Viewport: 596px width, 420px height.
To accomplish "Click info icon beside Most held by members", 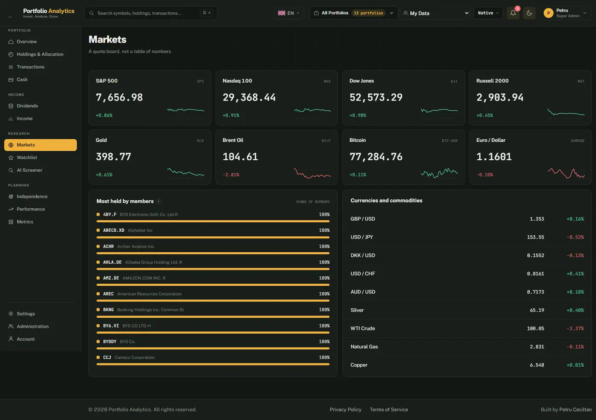I will pos(159,201).
